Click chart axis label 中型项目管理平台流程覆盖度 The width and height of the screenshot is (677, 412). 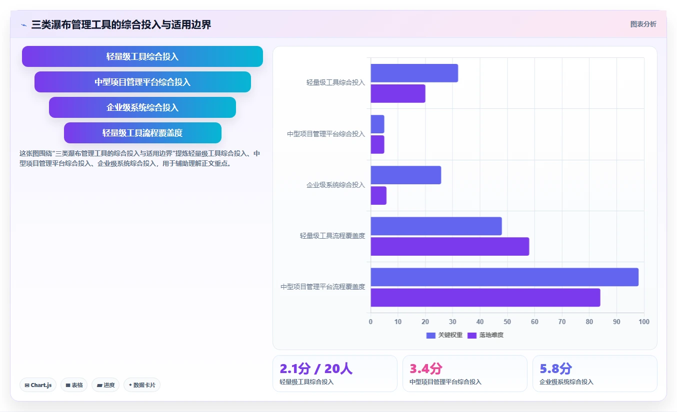[x=322, y=287]
